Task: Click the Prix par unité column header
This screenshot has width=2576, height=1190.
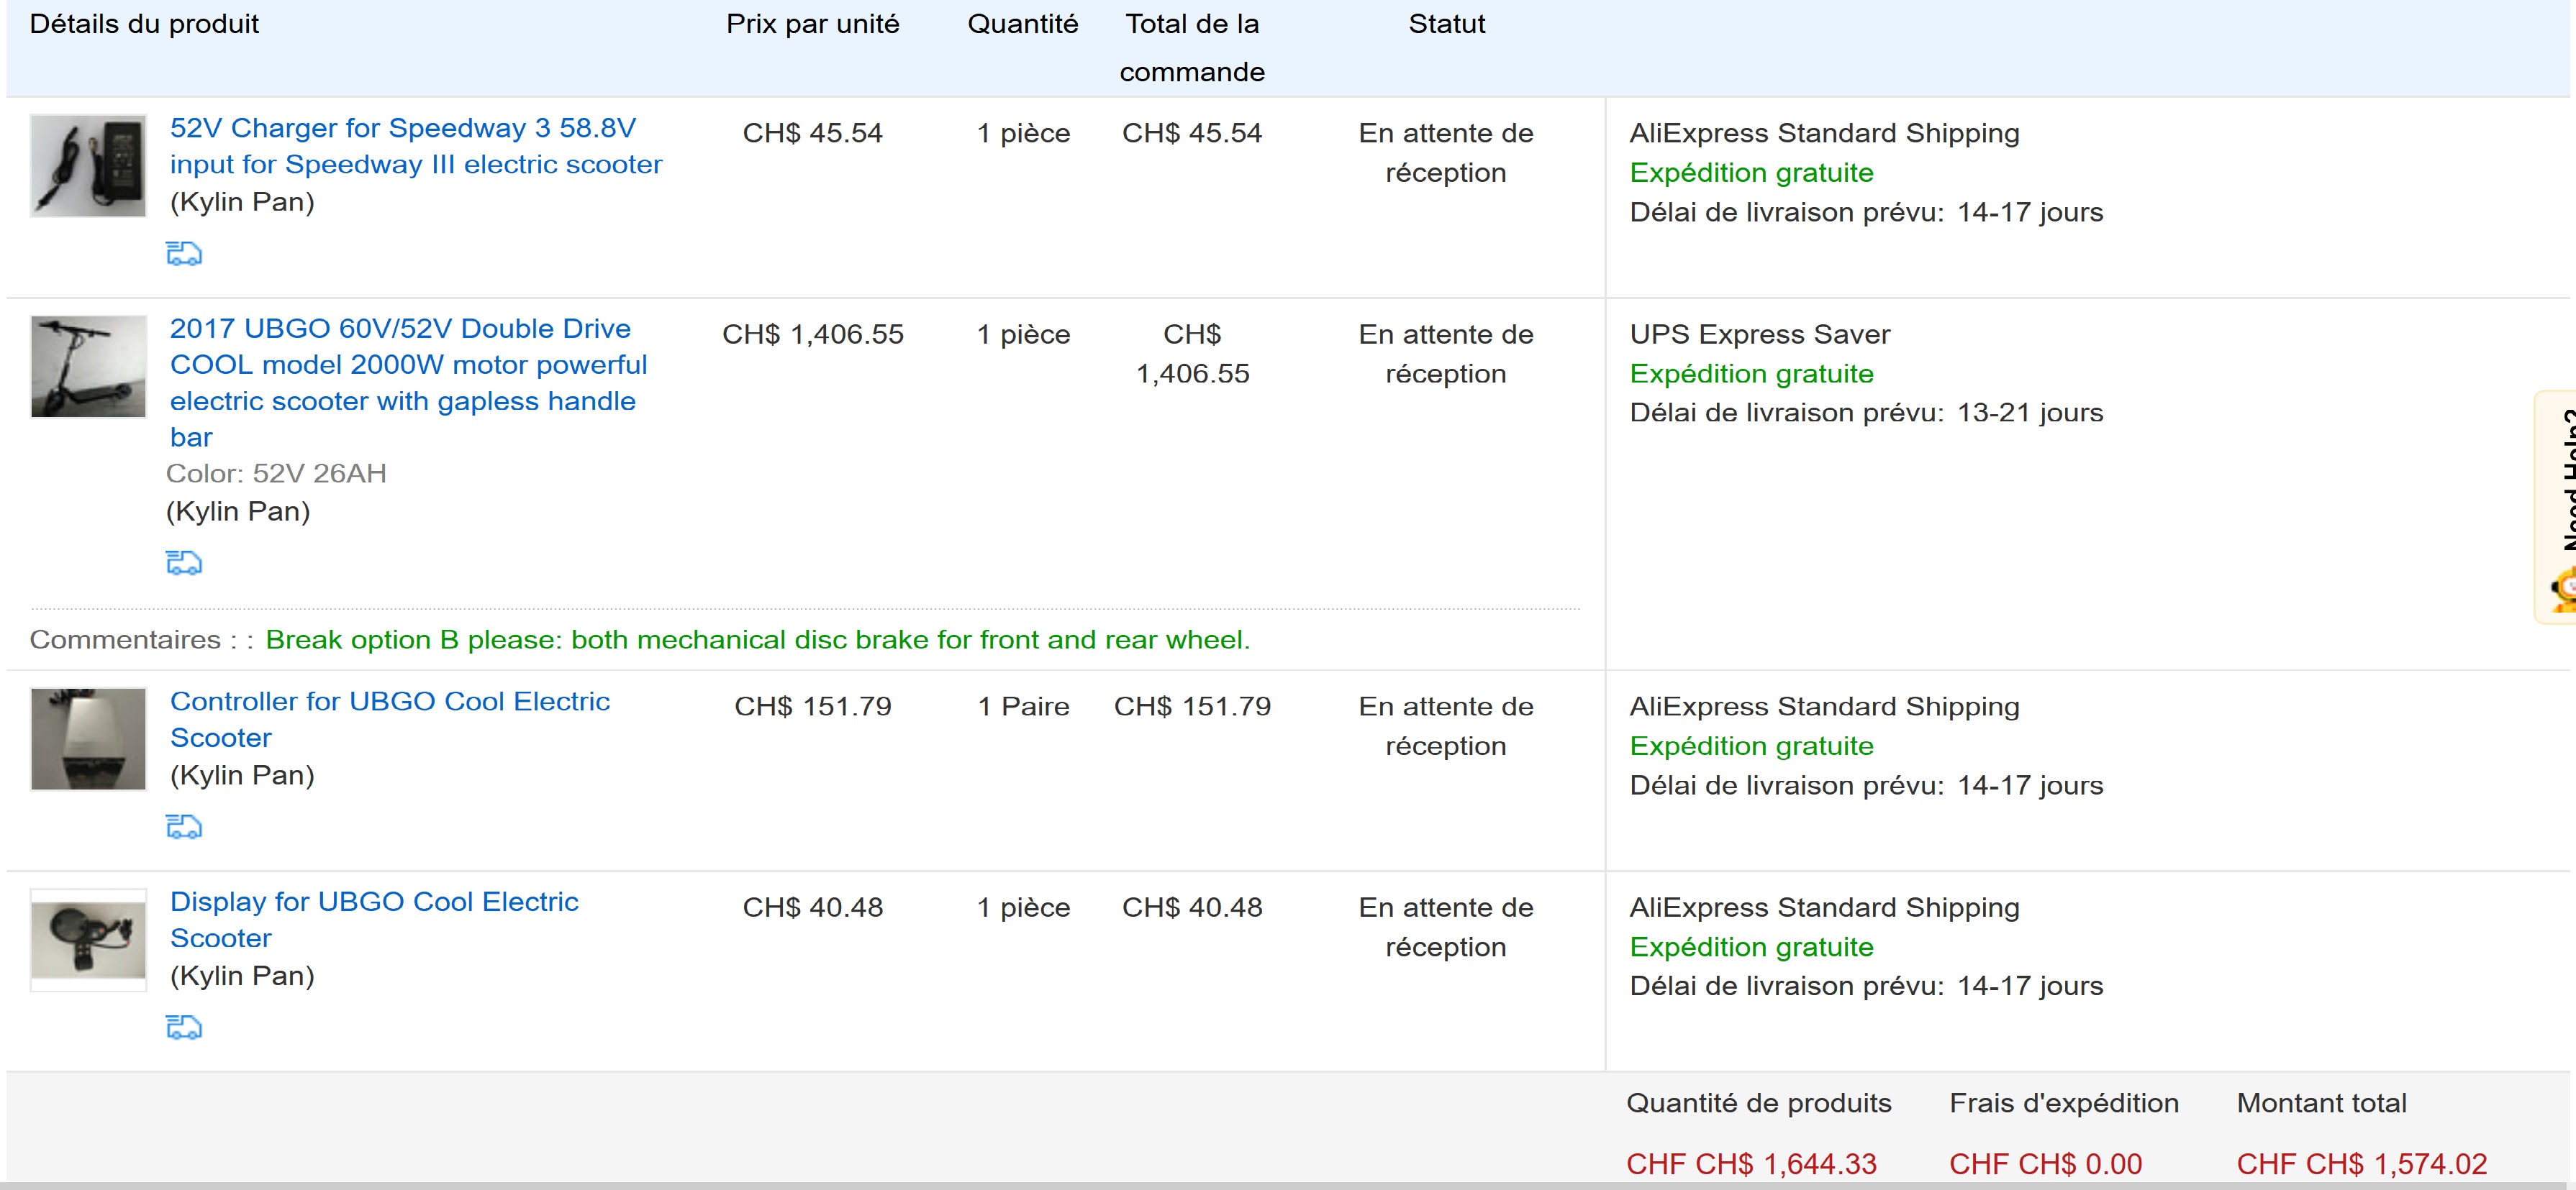Action: [813, 24]
